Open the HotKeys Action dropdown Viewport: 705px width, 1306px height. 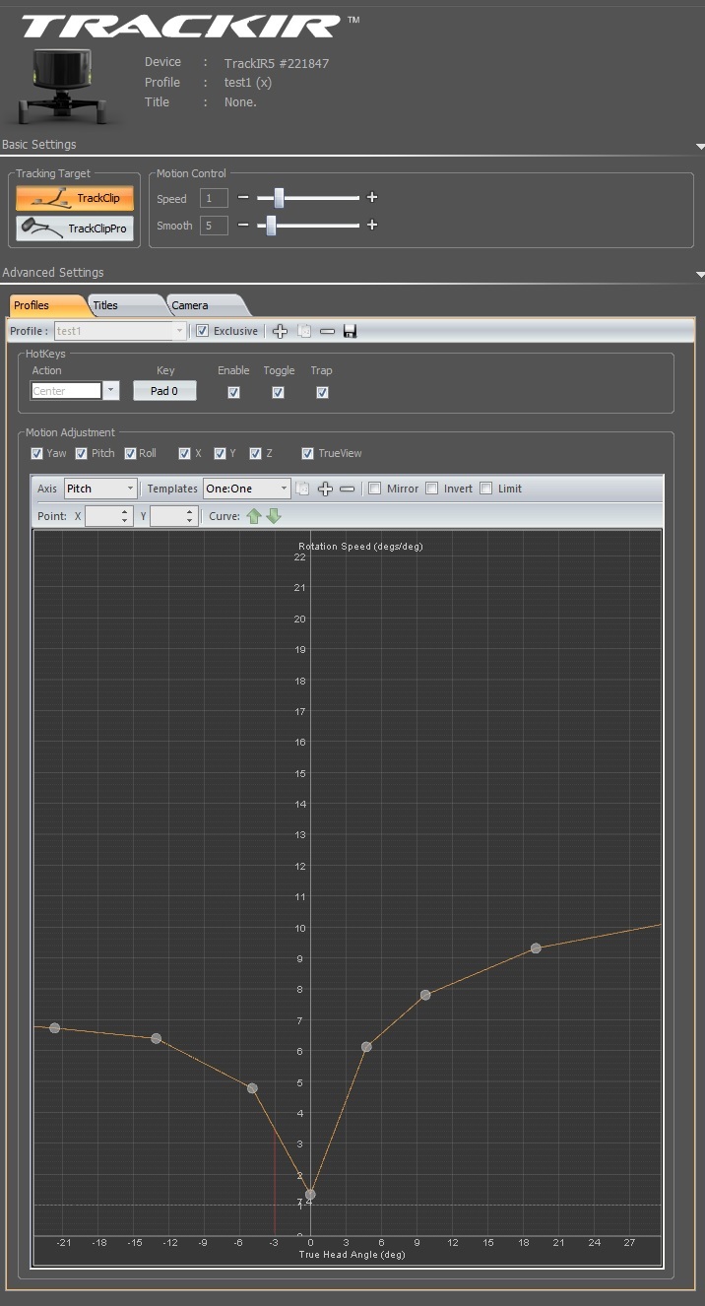(75, 391)
